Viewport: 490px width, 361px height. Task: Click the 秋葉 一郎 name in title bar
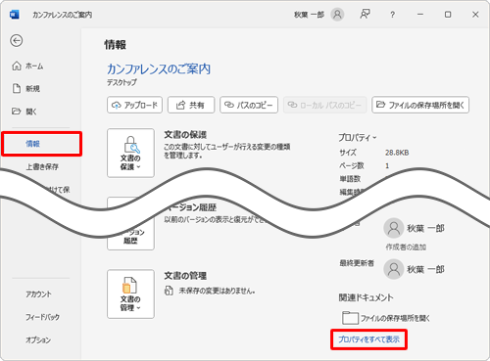tap(309, 15)
